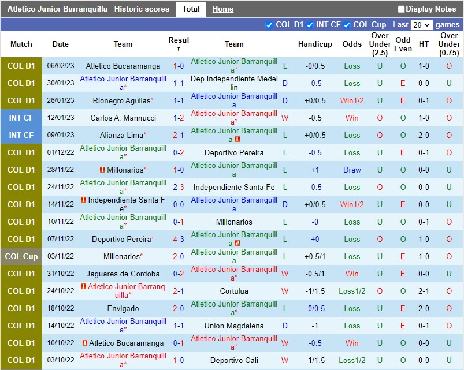Click the Jaguares de Cordoba link
Image resolution: width=464 pixels, height=370 pixels.
click(123, 274)
